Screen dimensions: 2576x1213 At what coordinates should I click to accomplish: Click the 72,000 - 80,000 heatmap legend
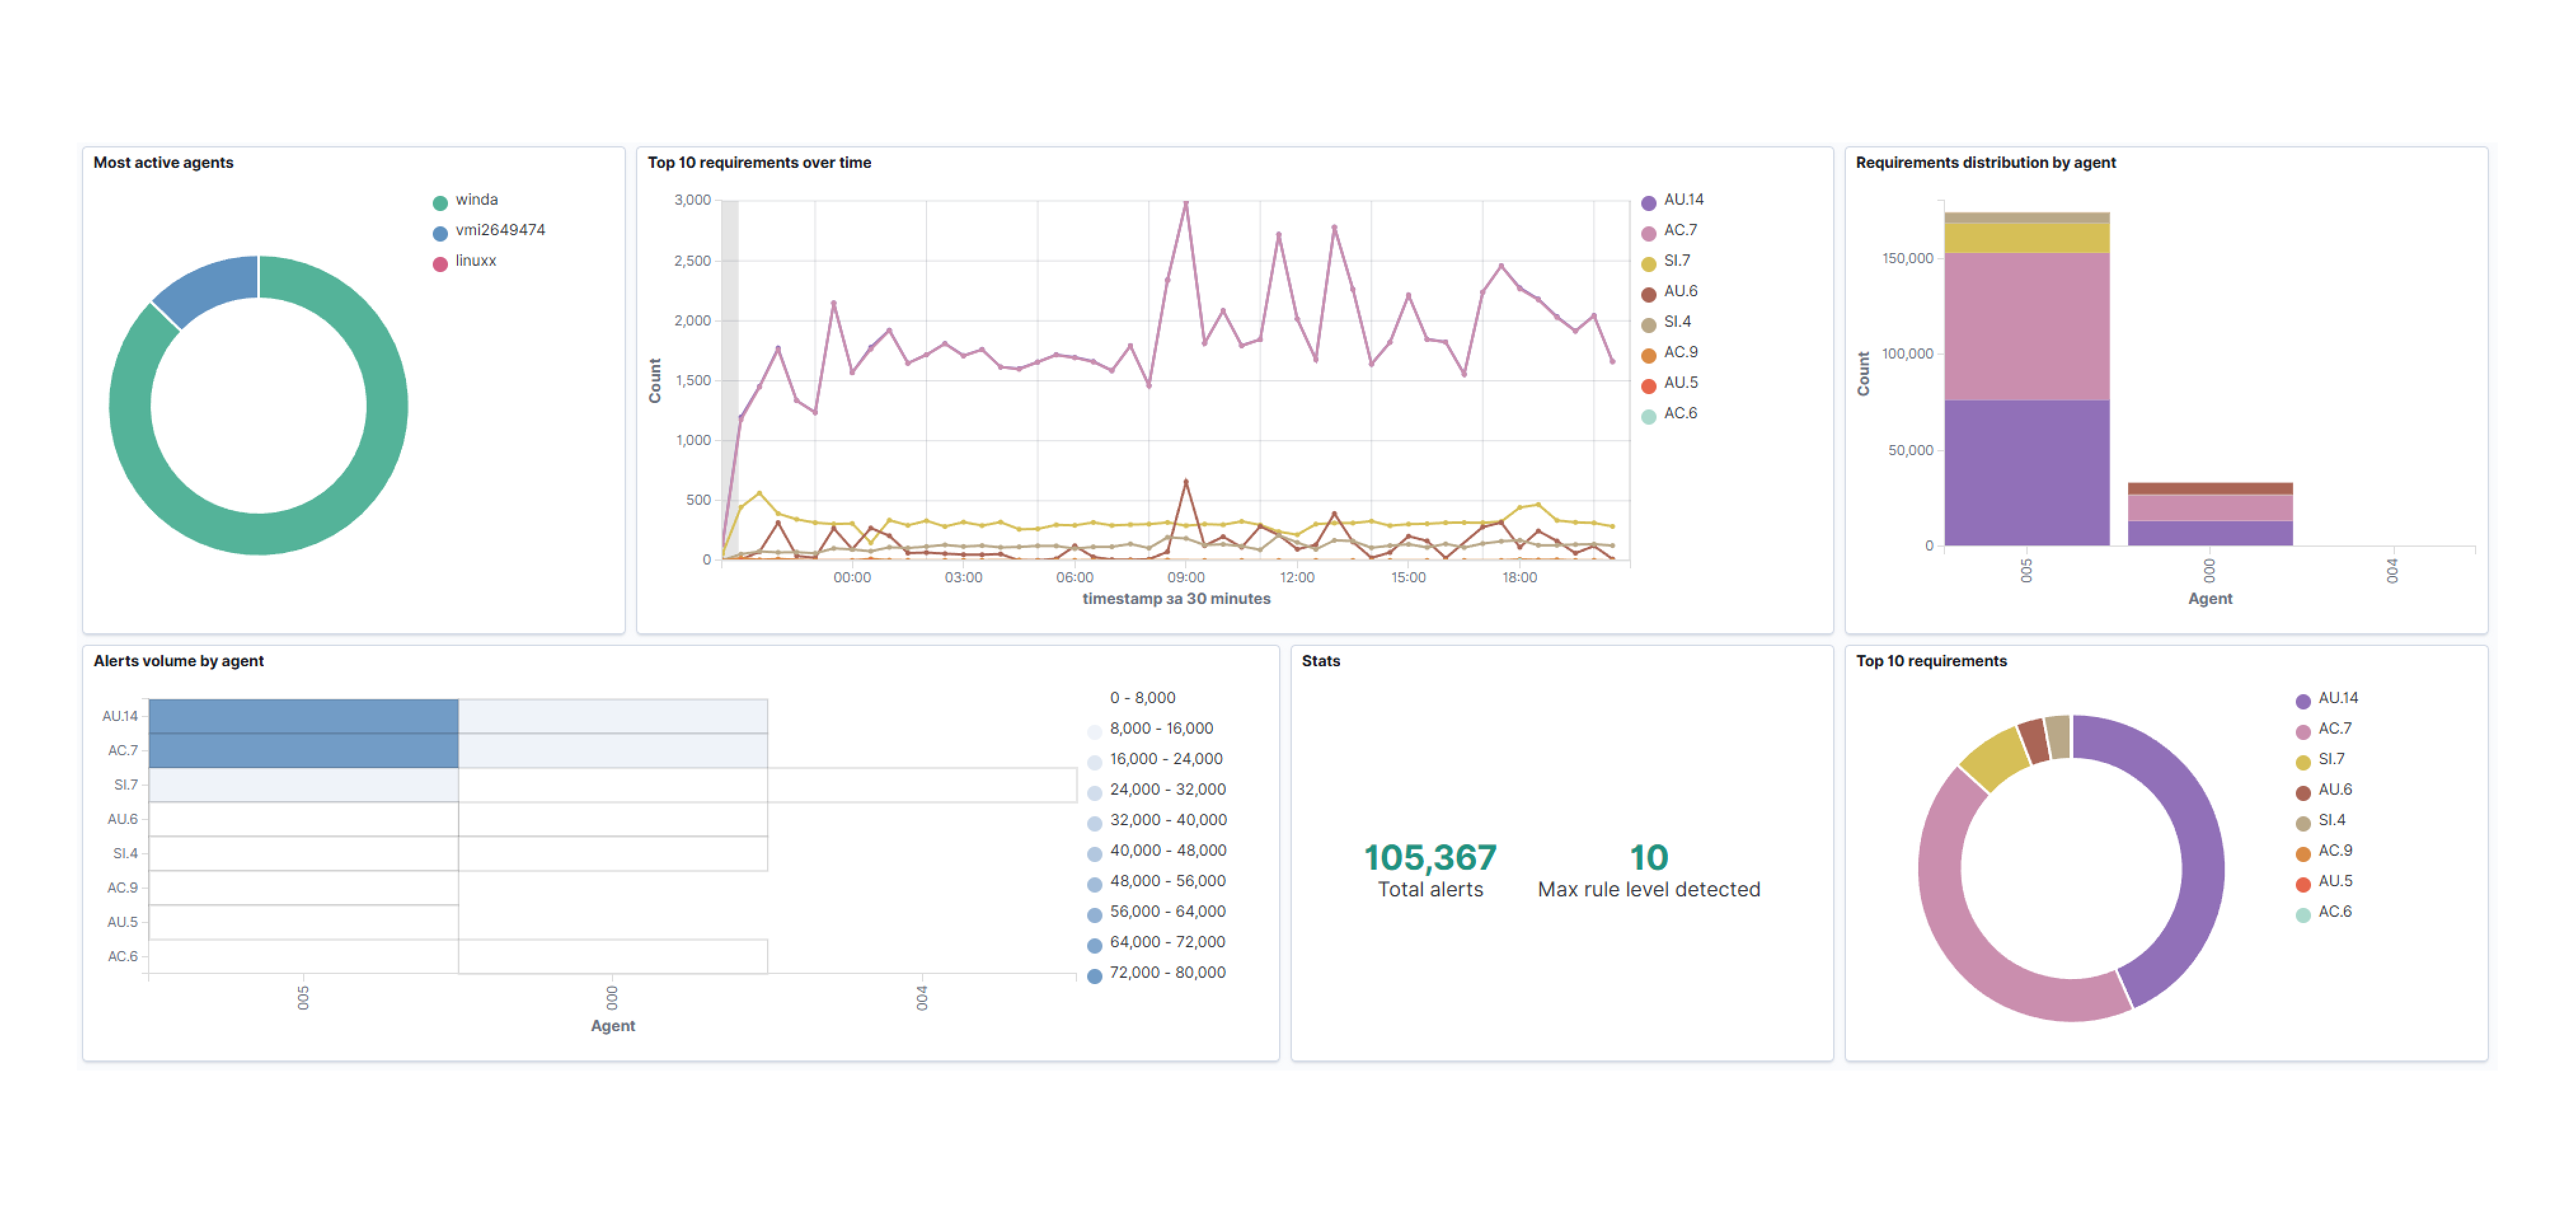click(x=1166, y=973)
